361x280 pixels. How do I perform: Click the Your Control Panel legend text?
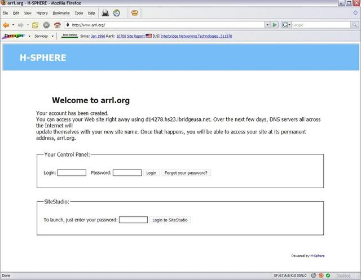pos(67,154)
